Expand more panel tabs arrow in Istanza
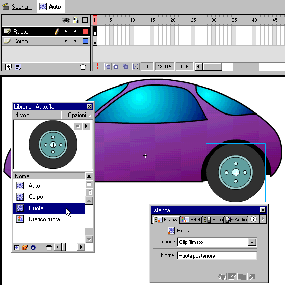This screenshot has width=285, height=285. pyautogui.click(x=263, y=219)
